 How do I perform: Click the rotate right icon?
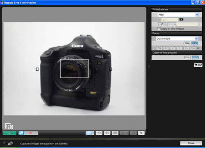(107, 133)
